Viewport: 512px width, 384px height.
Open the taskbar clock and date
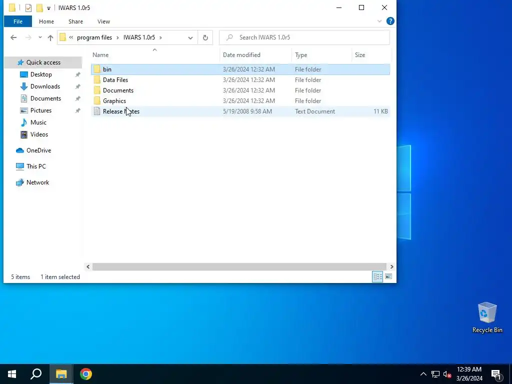pyautogui.click(x=469, y=374)
